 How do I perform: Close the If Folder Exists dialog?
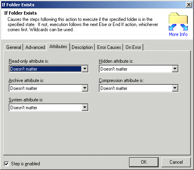tap(189, 5)
